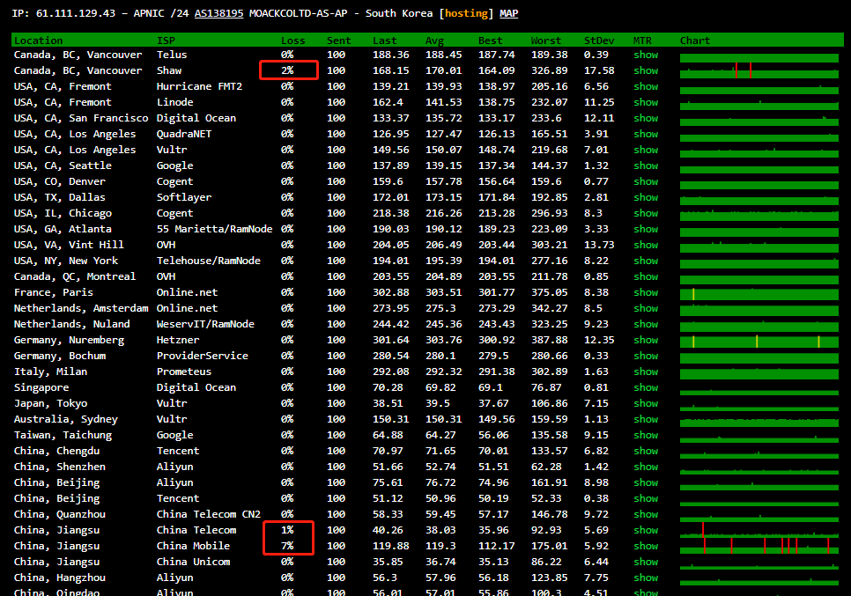Click the 1% loss for Jiangsu China Telecom
851x596 pixels.
tap(287, 530)
